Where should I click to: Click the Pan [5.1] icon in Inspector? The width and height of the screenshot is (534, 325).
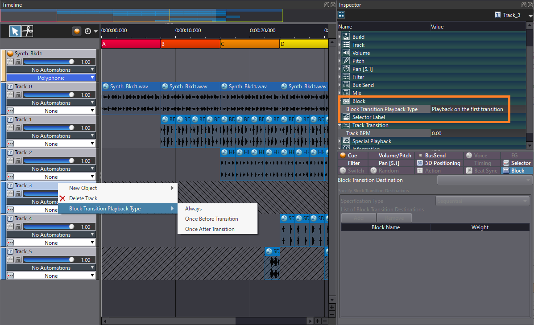click(346, 69)
